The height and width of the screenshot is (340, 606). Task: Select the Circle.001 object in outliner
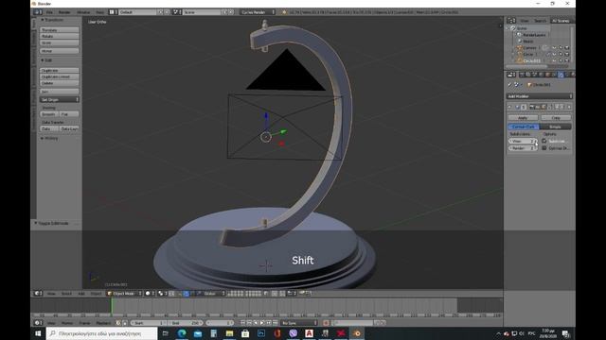pos(531,60)
